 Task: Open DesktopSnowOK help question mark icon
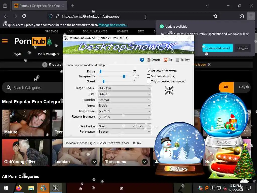pyautogui.click(x=142, y=60)
